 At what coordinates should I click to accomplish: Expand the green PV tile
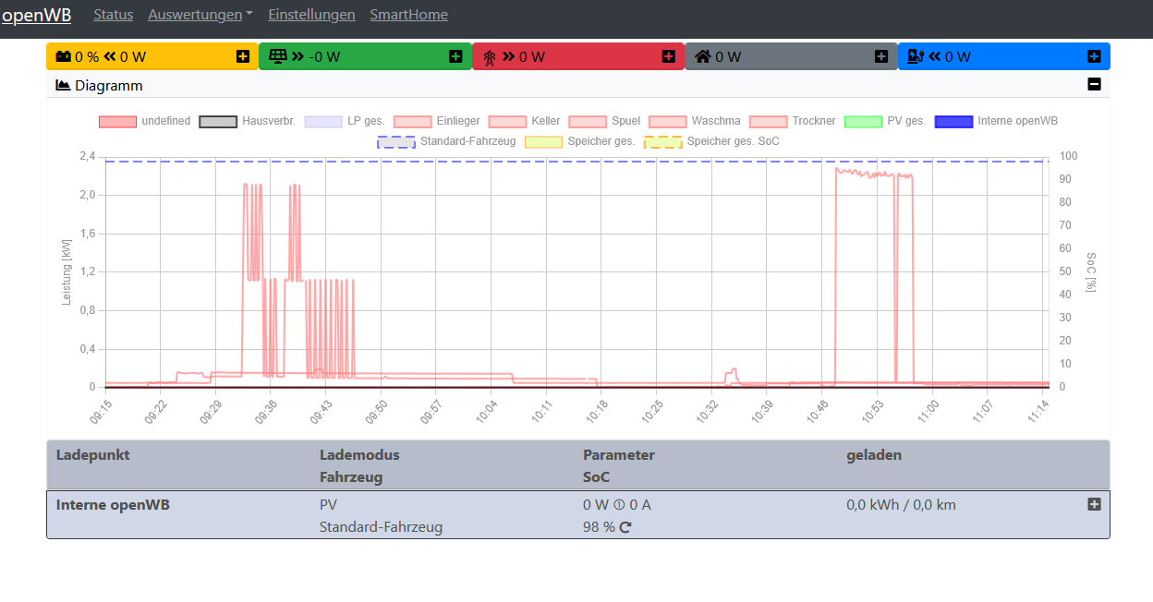coord(455,56)
